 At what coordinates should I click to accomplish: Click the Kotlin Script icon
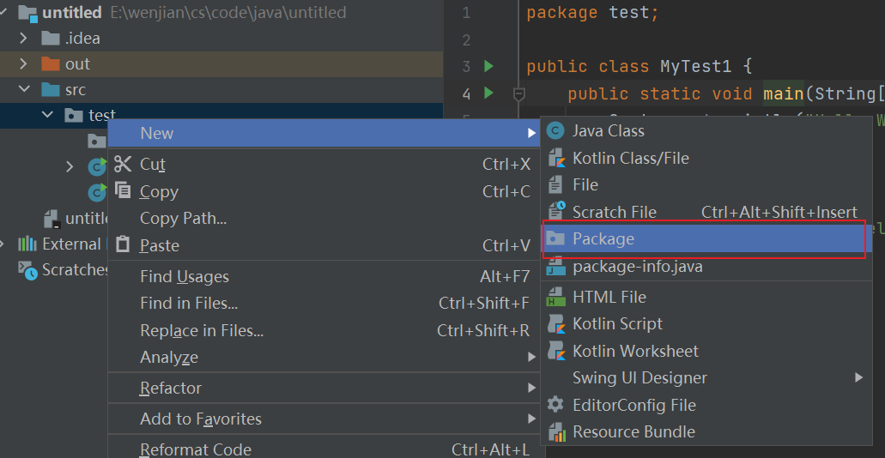556,323
